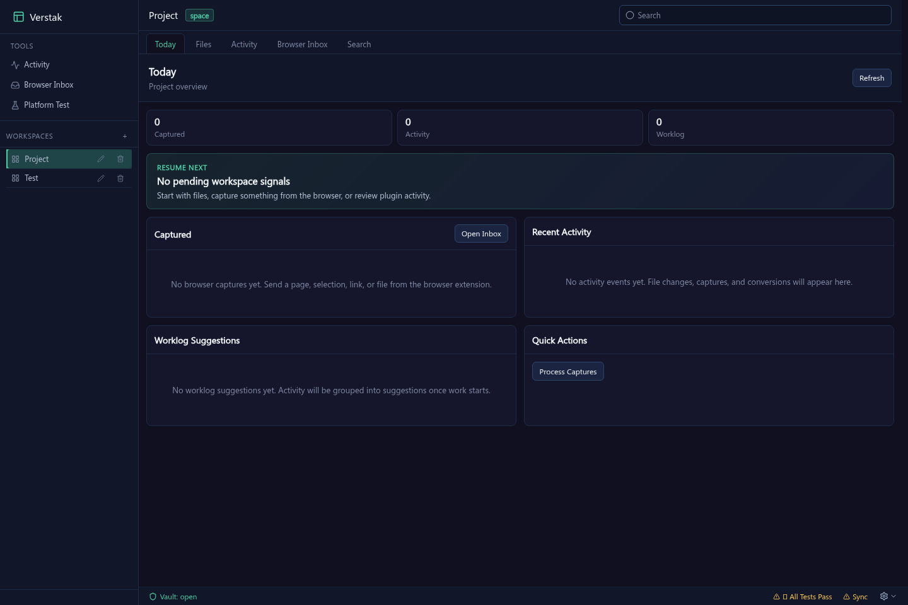Image resolution: width=908 pixels, height=605 pixels.
Task: Click the warning icon beside All Tests Pass
Action: (776, 597)
